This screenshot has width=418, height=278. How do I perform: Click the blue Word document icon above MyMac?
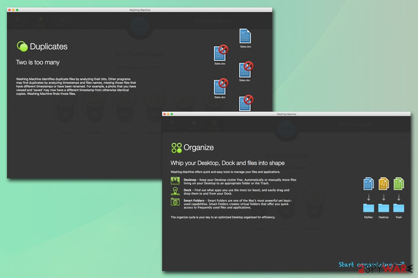coord(369,183)
